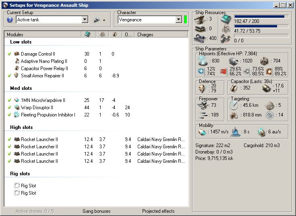Toggle the Small Armor Repairer II checkmark
This screenshot has width=296, height=216.
point(9,76)
